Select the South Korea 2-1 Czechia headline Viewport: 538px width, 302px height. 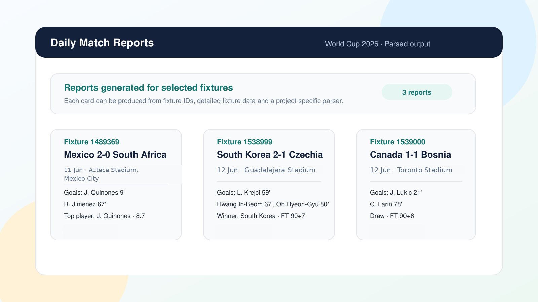[x=270, y=155]
